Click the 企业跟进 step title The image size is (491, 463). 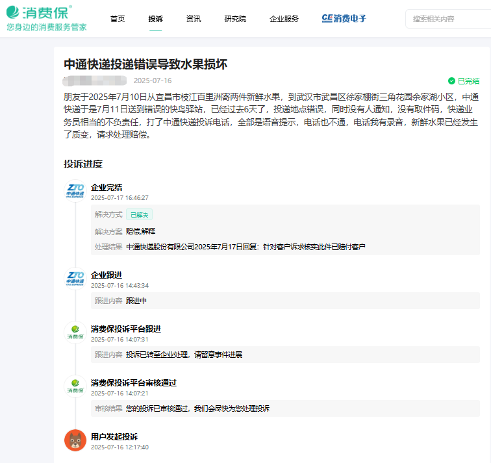(107, 275)
